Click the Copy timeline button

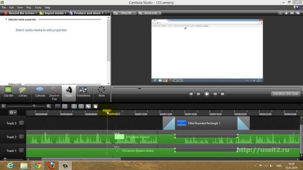(x=89, y=106)
